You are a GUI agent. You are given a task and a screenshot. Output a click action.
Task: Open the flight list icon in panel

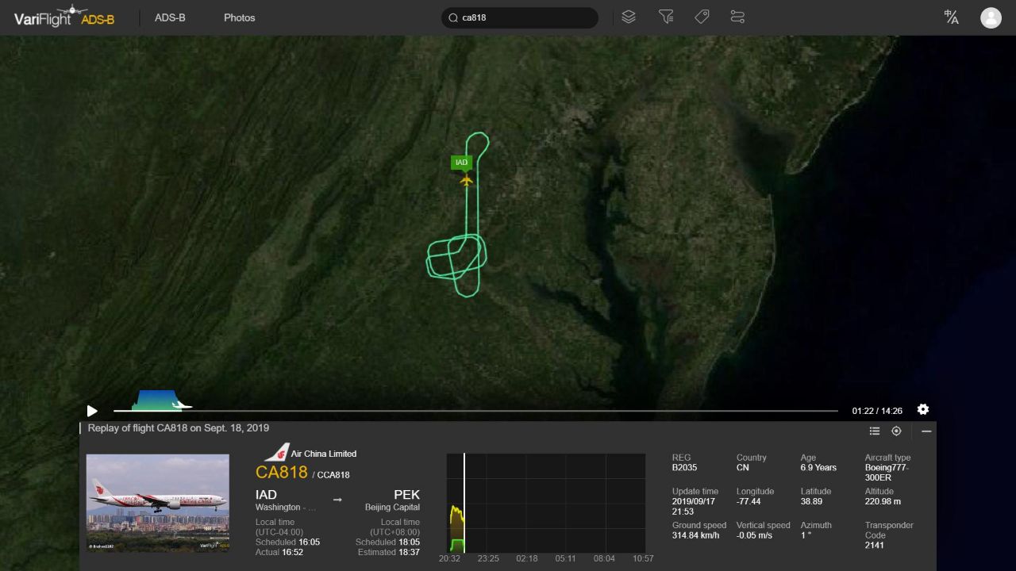pyautogui.click(x=875, y=431)
